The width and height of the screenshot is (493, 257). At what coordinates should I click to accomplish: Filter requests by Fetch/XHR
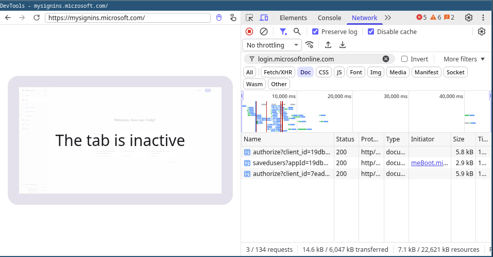point(278,72)
